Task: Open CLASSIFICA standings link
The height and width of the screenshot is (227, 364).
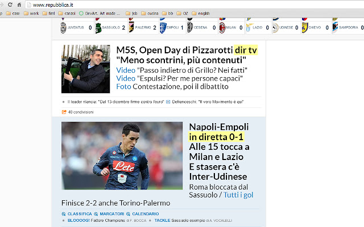Action: click(80, 214)
